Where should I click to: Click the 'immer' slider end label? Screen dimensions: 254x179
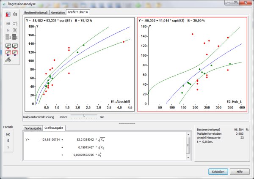point(63,117)
